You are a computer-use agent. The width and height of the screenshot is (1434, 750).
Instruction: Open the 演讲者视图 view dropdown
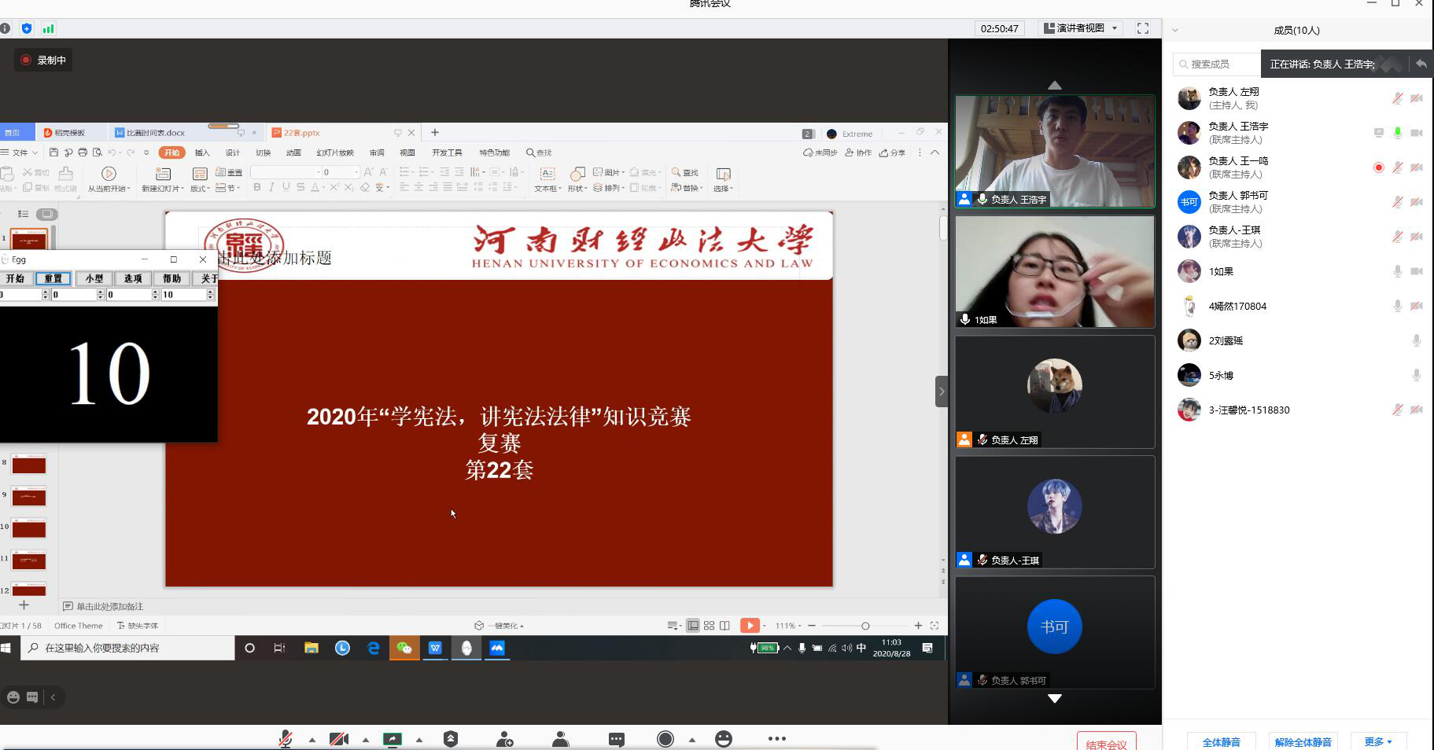pos(1081,28)
